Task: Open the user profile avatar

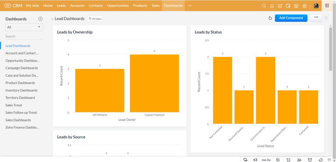Action: [x=316, y=6]
